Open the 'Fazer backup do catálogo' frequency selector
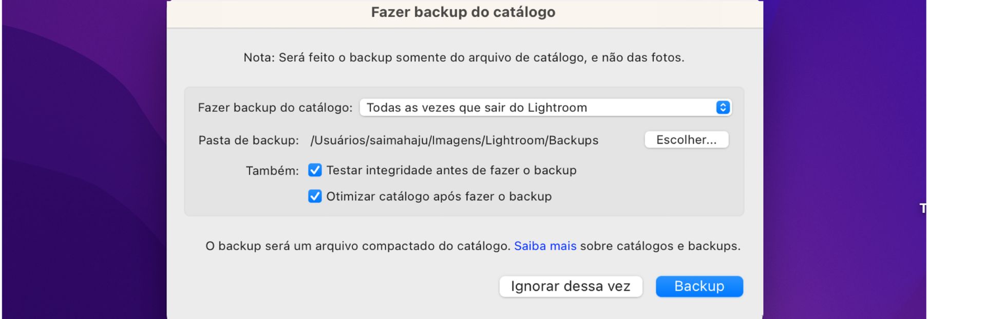The image size is (986, 319). 544,108
